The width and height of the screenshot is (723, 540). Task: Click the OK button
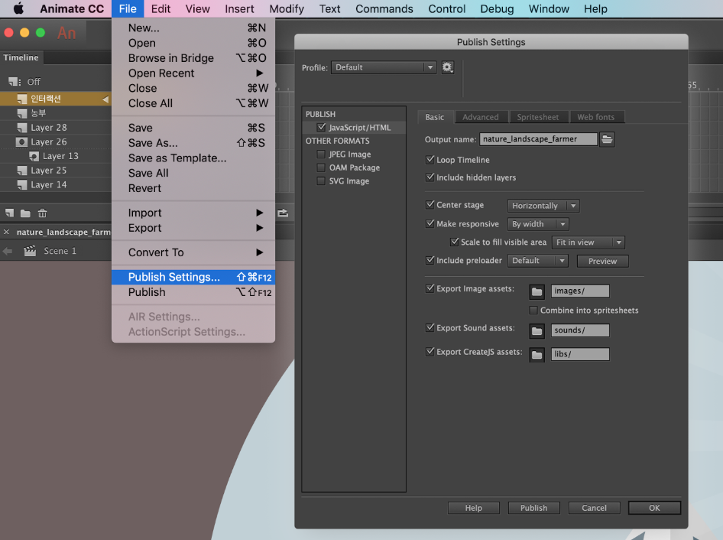click(654, 508)
